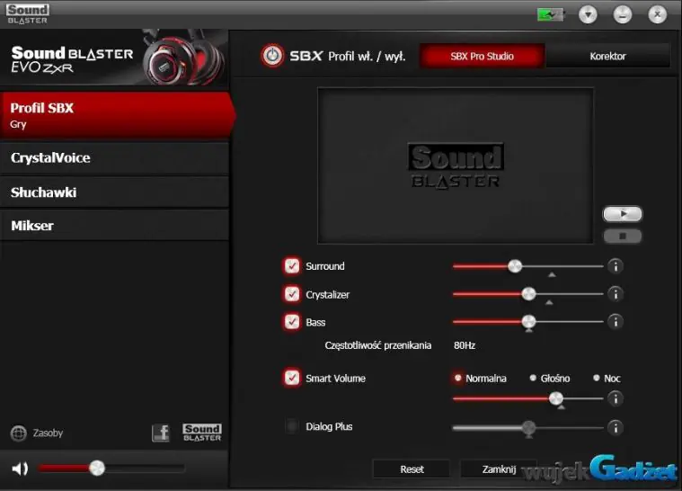
Task: Stop the audio demo playback
Action: [622, 236]
